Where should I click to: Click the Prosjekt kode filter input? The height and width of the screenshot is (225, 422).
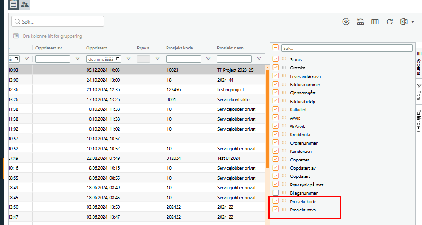tap(183, 59)
